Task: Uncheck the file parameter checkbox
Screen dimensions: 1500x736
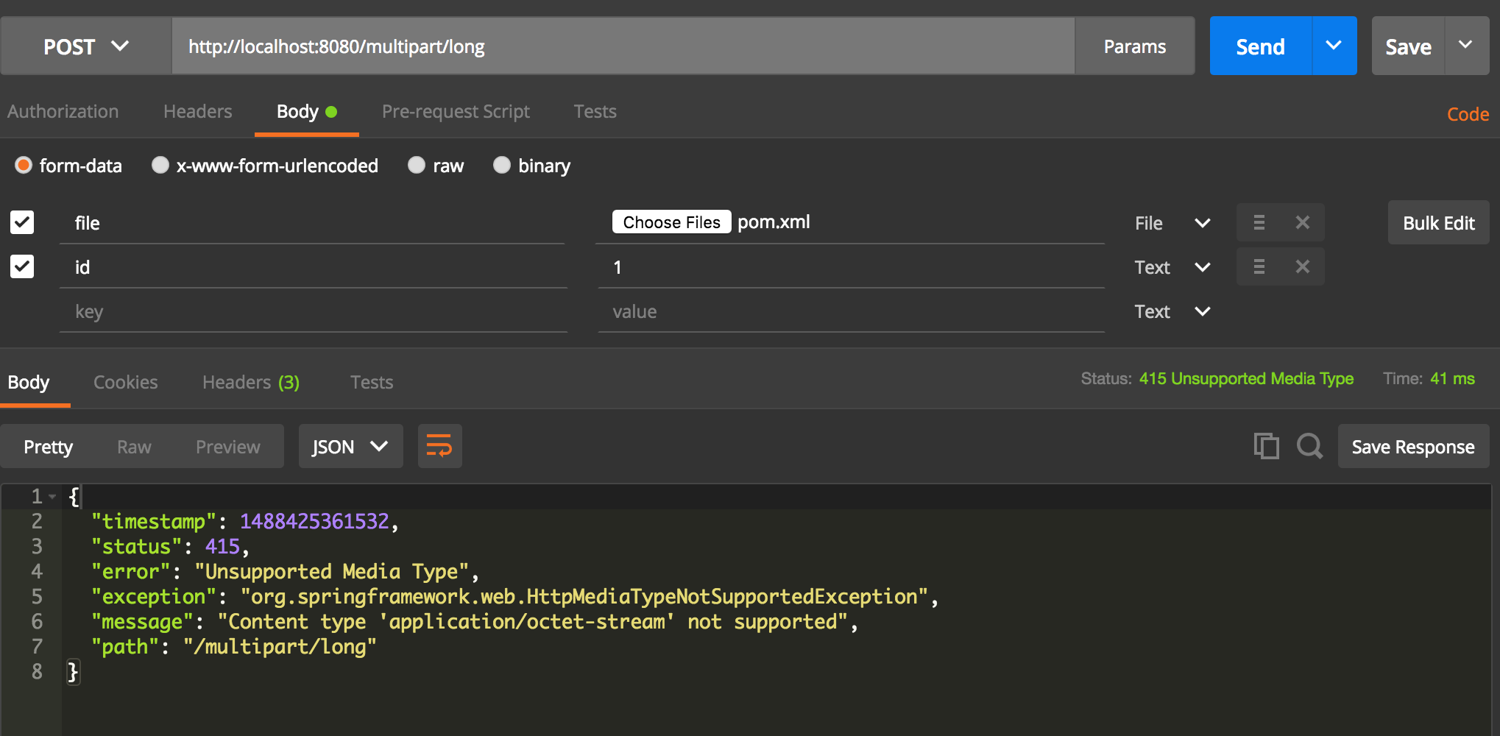Action: [22, 222]
